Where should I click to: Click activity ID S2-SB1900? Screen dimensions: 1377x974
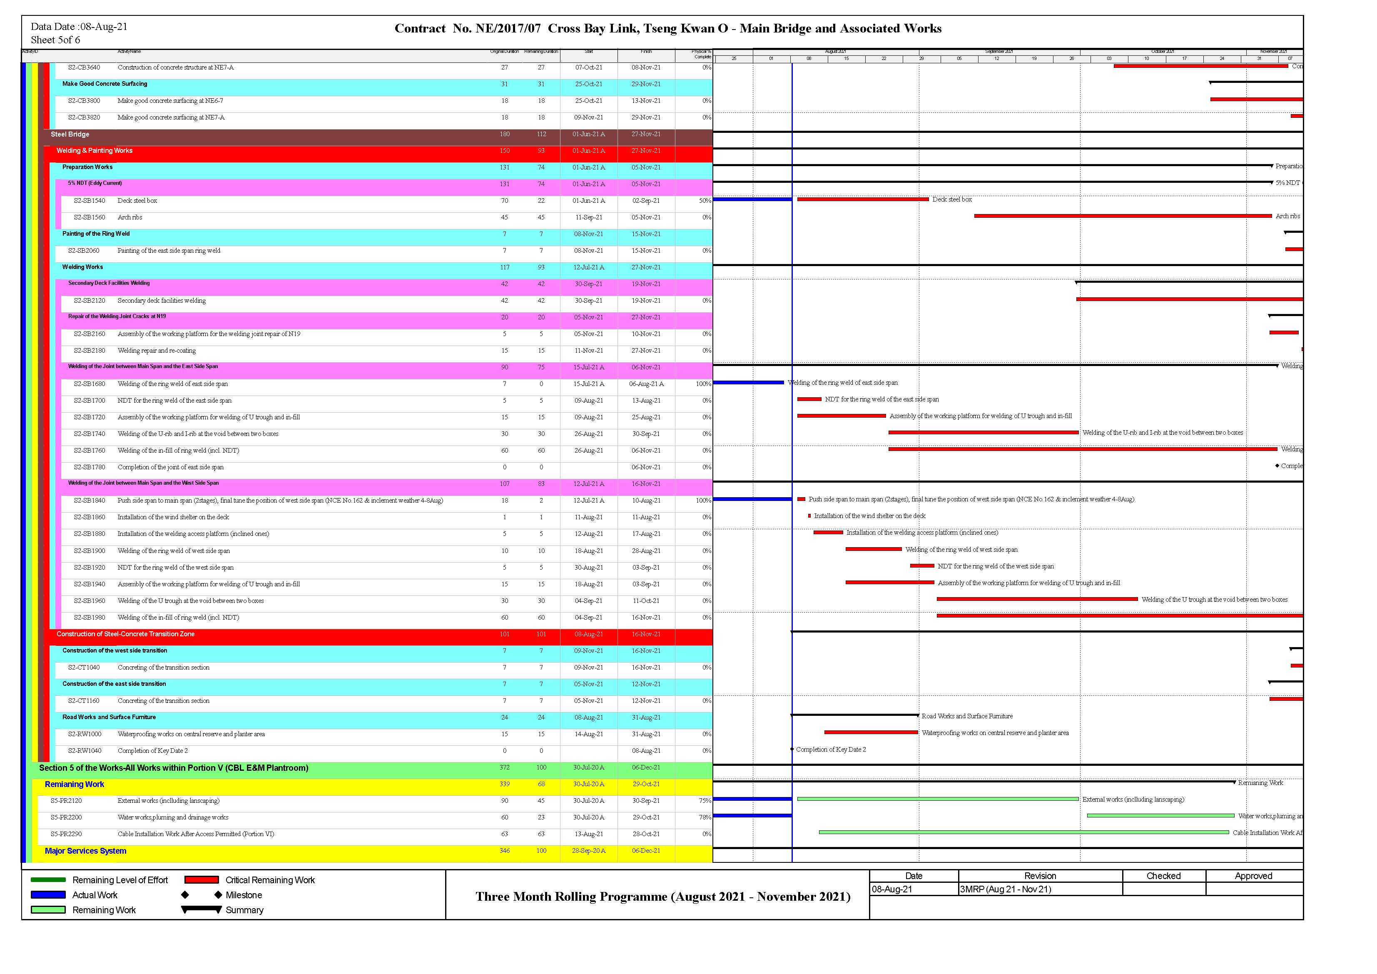coord(90,551)
